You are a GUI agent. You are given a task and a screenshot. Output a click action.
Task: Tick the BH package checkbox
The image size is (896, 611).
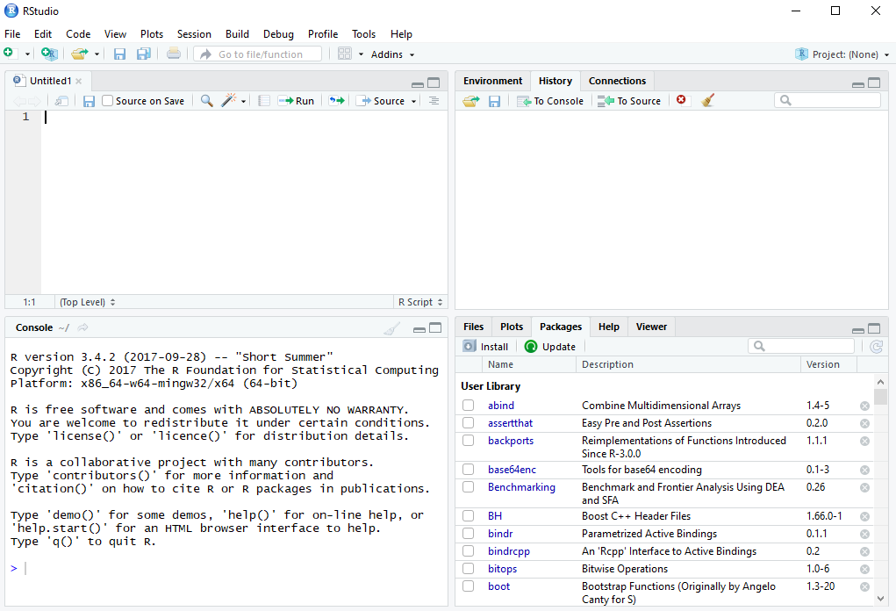(469, 515)
